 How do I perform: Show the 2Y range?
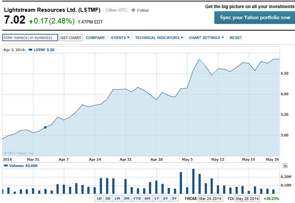[165, 199]
